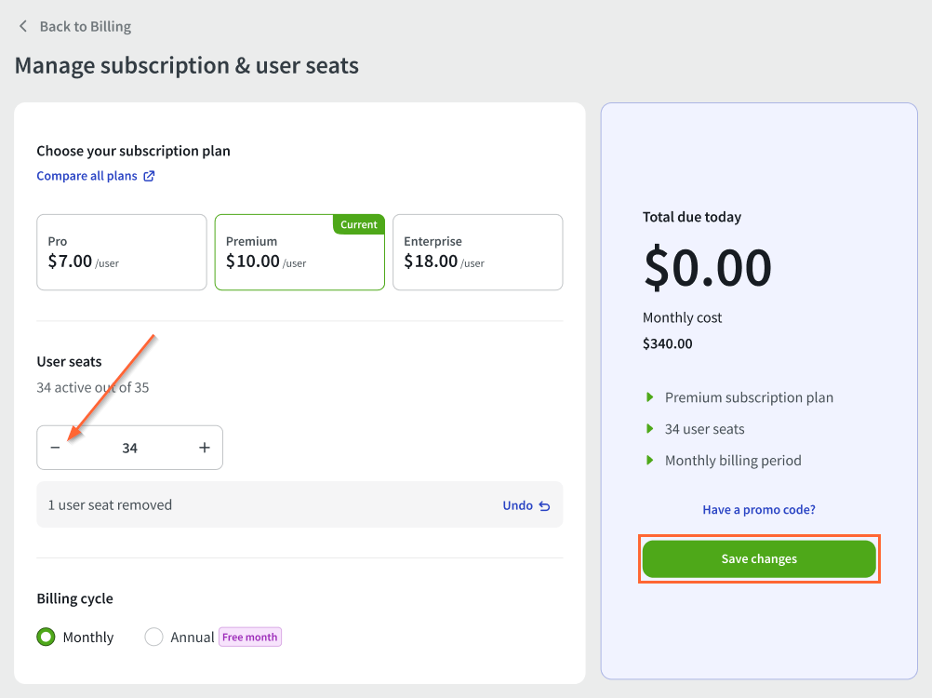Click the minus icon to decrease seats
This screenshot has width=932, height=698.
coord(55,448)
